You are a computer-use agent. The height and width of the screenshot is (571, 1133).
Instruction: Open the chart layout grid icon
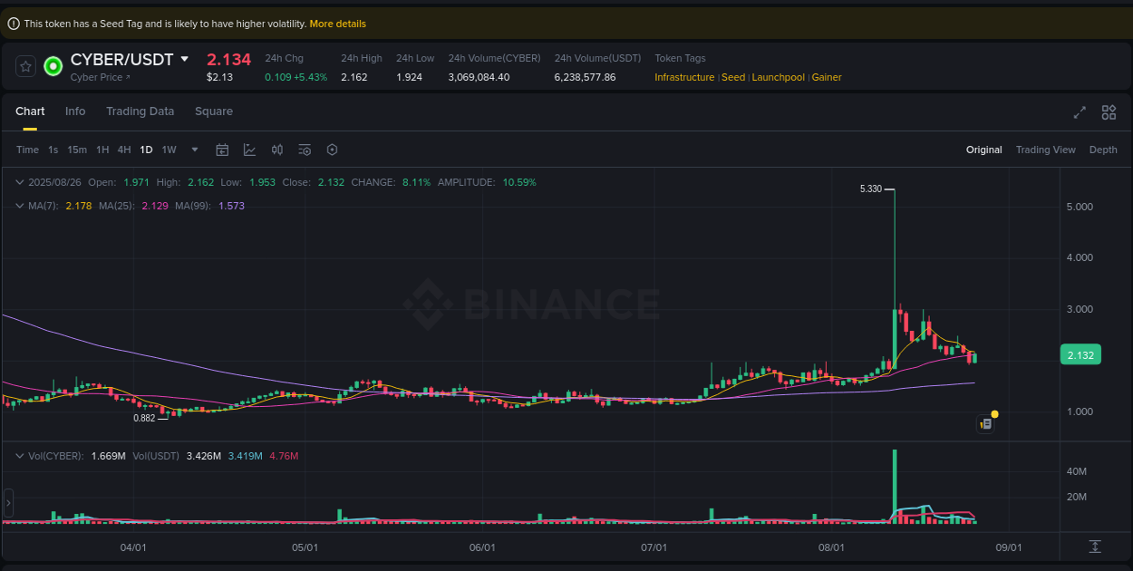pyautogui.click(x=1109, y=112)
